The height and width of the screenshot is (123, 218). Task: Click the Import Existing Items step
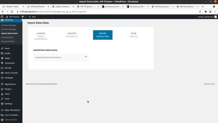pos(103,35)
